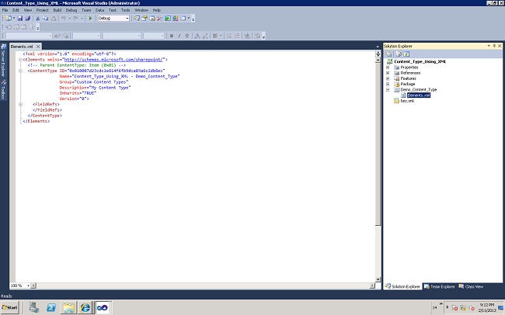Click the Windows Start button
Viewport: 505px width, 315px height.
click(10, 307)
